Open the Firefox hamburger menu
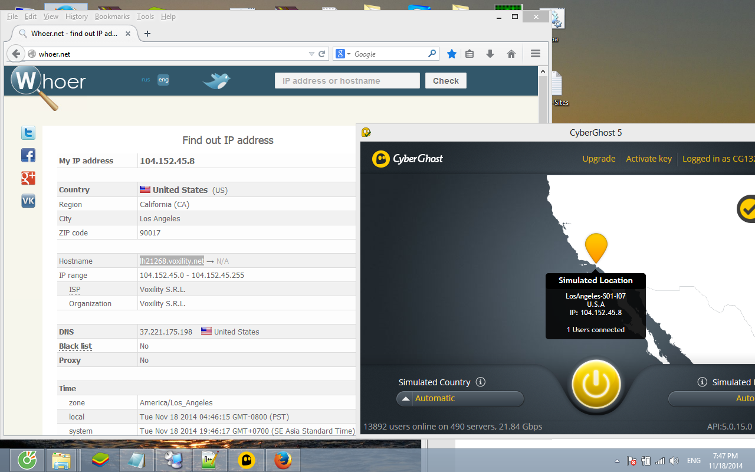Image resolution: width=755 pixels, height=472 pixels. coord(536,54)
